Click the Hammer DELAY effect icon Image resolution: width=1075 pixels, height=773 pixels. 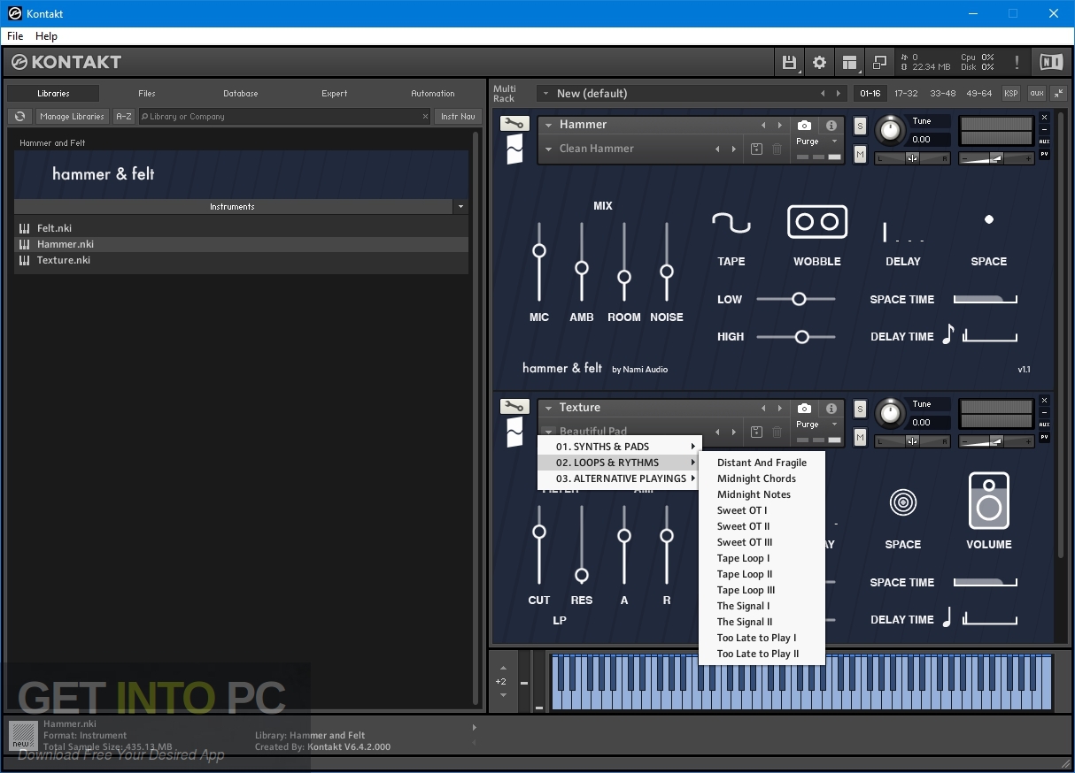903,232
